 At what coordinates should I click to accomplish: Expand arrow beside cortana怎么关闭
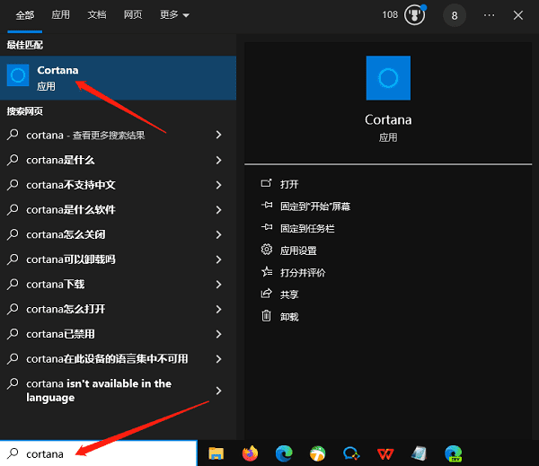point(218,234)
